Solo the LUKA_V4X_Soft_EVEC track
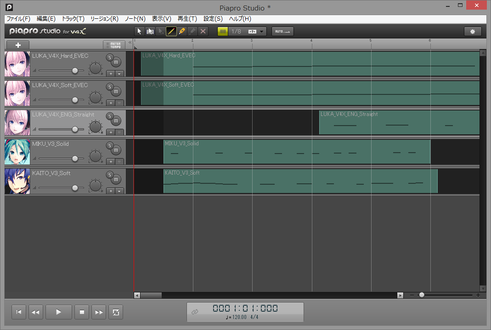The width and height of the screenshot is (491, 330). tap(110, 87)
